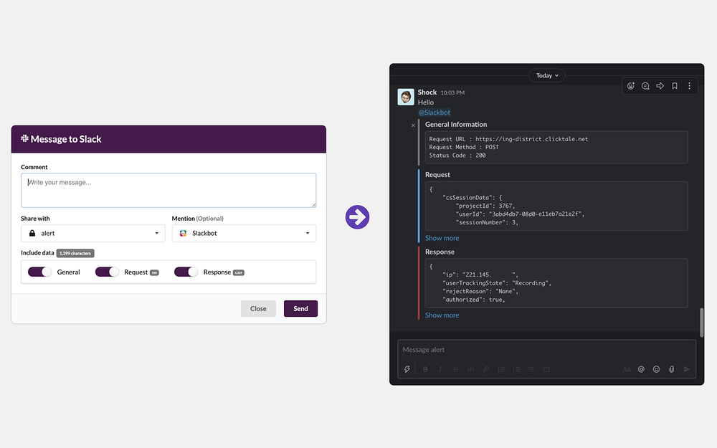Toggle the Request data switch
This screenshot has width=717, height=448.
(107, 272)
